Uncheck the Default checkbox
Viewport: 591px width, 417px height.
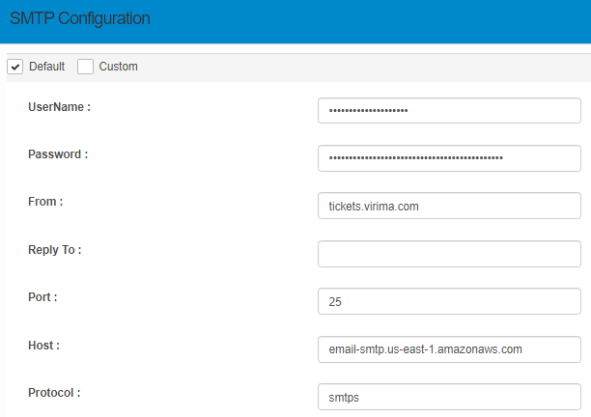tap(15, 67)
